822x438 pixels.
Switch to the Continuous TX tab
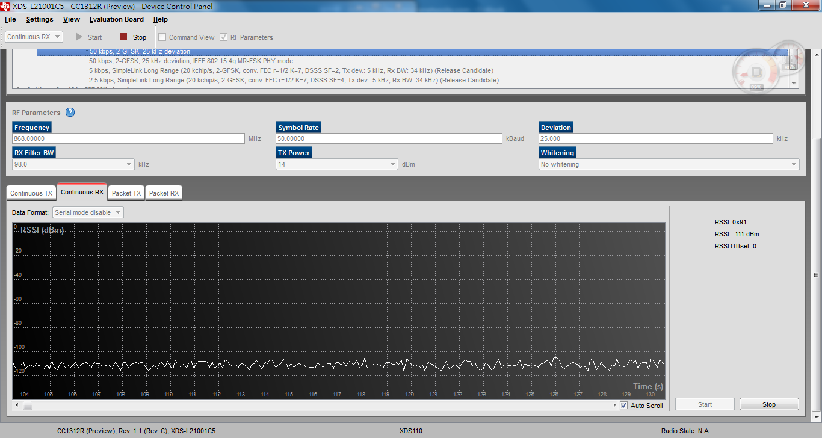point(31,193)
